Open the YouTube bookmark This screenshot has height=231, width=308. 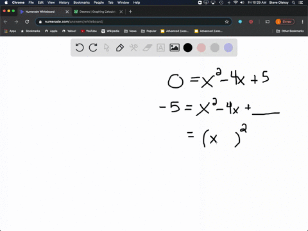pyautogui.click(x=89, y=31)
